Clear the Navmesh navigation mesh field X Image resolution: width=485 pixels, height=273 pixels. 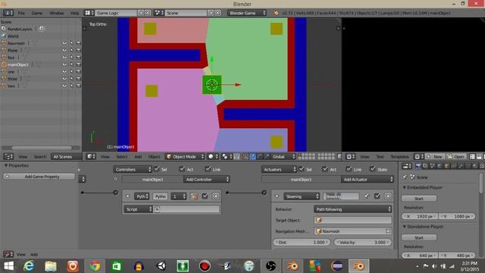pyautogui.click(x=388, y=231)
